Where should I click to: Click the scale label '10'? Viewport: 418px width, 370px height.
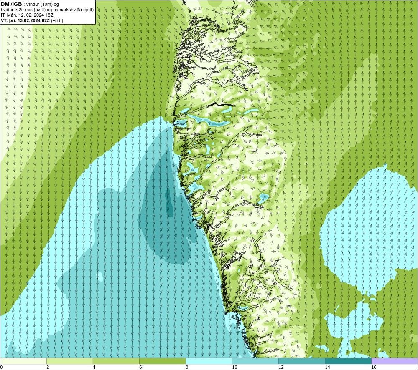234,367
